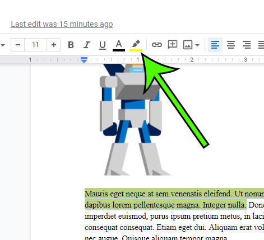Select center align

231,45
